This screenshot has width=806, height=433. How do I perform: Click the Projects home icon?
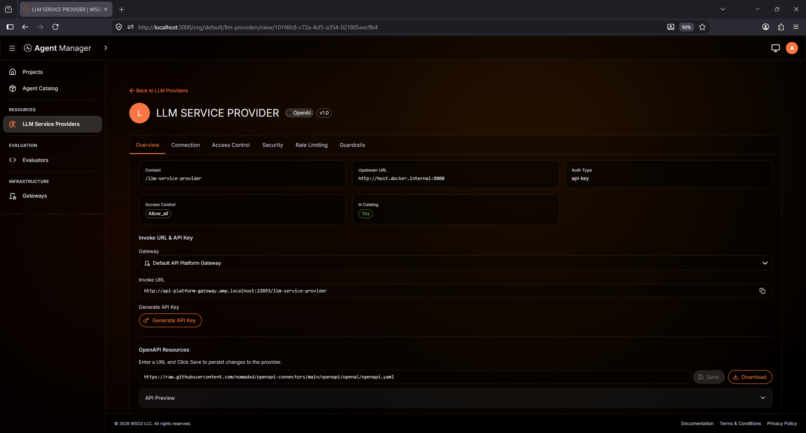[13, 72]
